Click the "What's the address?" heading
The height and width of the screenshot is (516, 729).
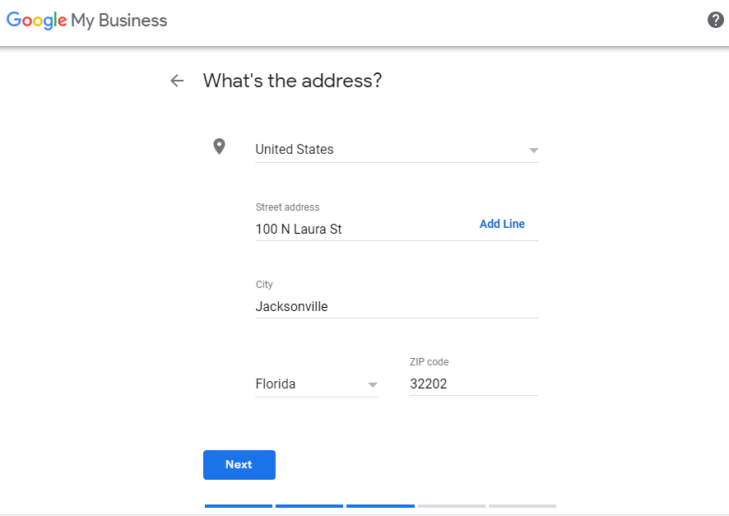[x=292, y=81]
